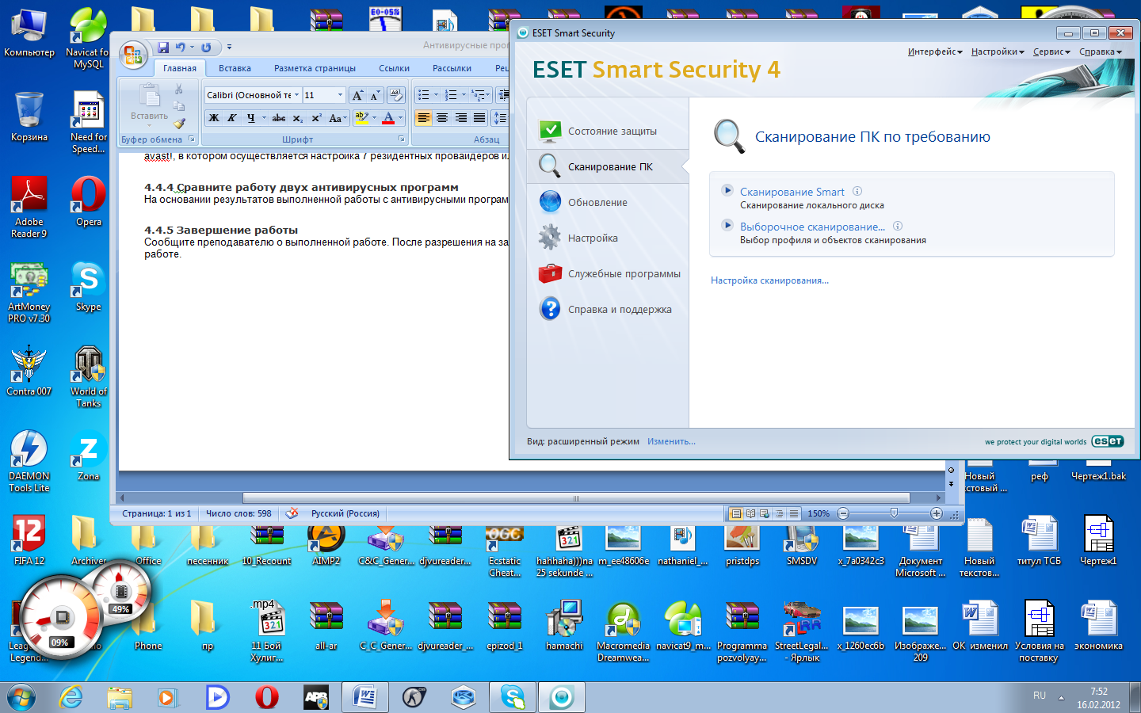Start Сканирование Smart scan in ESET

coord(792,192)
